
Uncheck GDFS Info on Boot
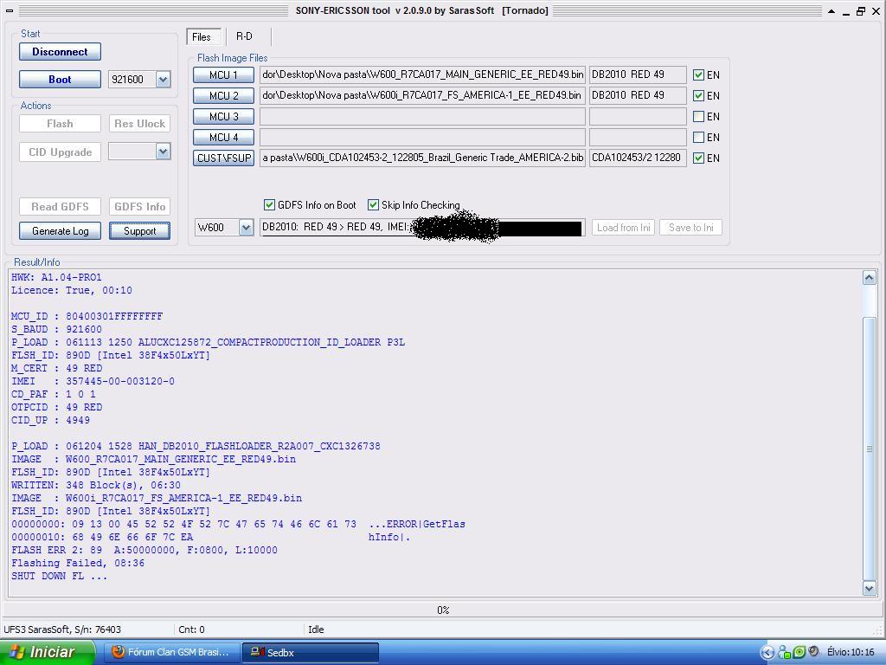(x=270, y=204)
